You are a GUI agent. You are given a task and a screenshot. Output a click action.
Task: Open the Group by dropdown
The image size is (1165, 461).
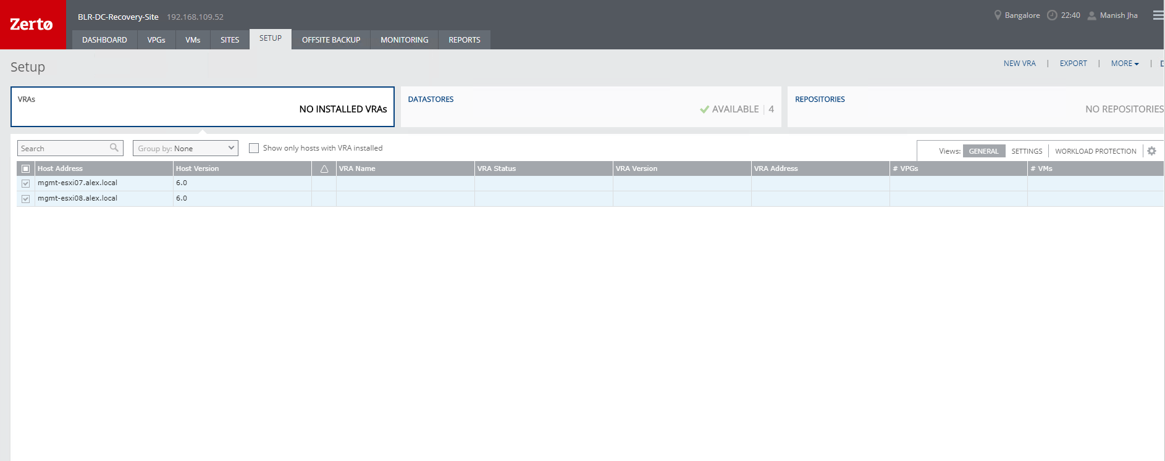click(x=185, y=148)
